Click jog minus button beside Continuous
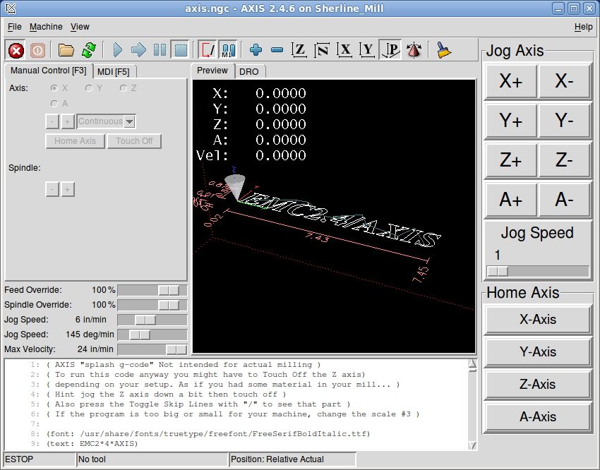The width and height of the screenshot is (600, 470). click(x=52, y=121)
